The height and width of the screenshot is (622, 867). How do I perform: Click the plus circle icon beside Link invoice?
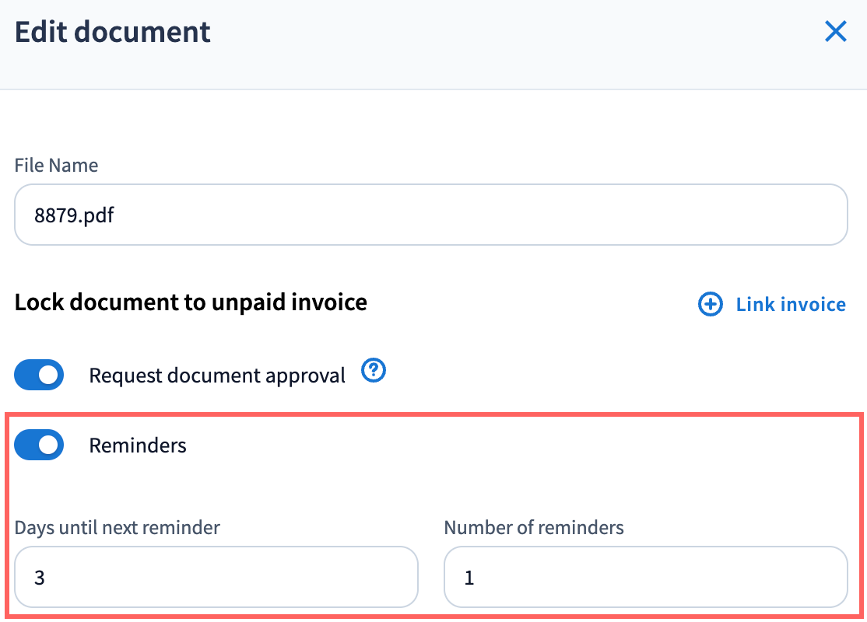tap(710, 305)
